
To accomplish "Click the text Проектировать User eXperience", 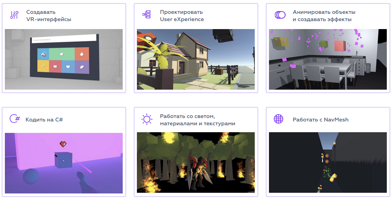I will tap(182, 16).
